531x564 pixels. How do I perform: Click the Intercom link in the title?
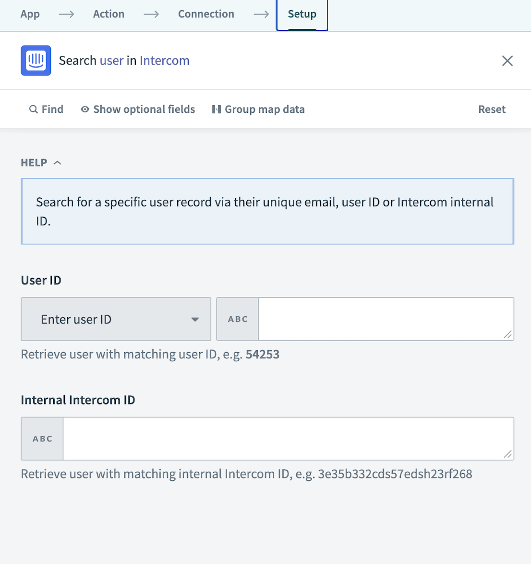(164, 60)
